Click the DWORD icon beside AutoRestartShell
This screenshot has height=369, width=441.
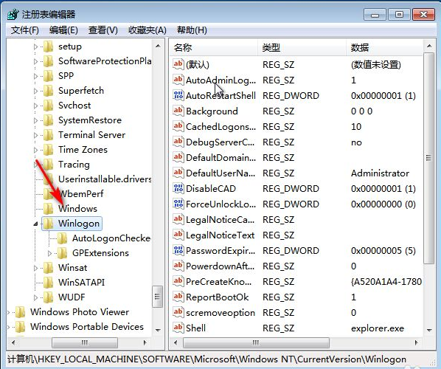[178, 95]
